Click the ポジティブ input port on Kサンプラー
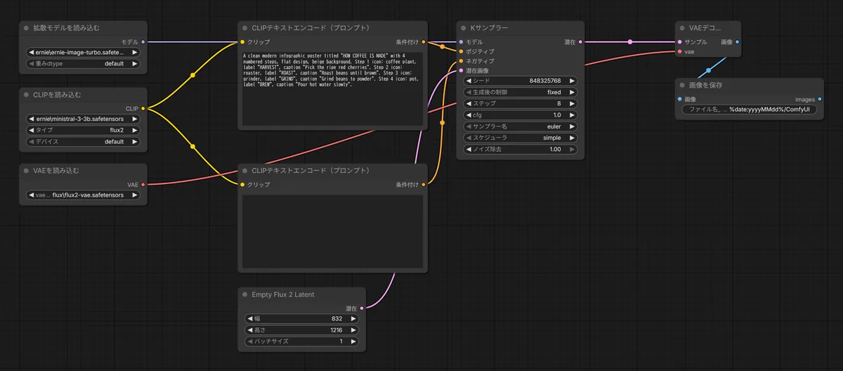843x371 pixels. 462,51
